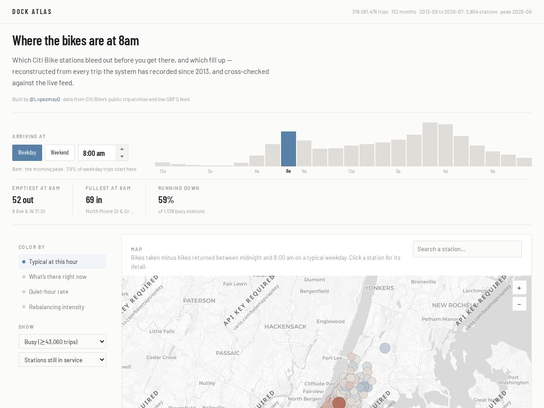Click the Englewood map label
Viewport: 544px width, 408px height.
pos(330,321)
